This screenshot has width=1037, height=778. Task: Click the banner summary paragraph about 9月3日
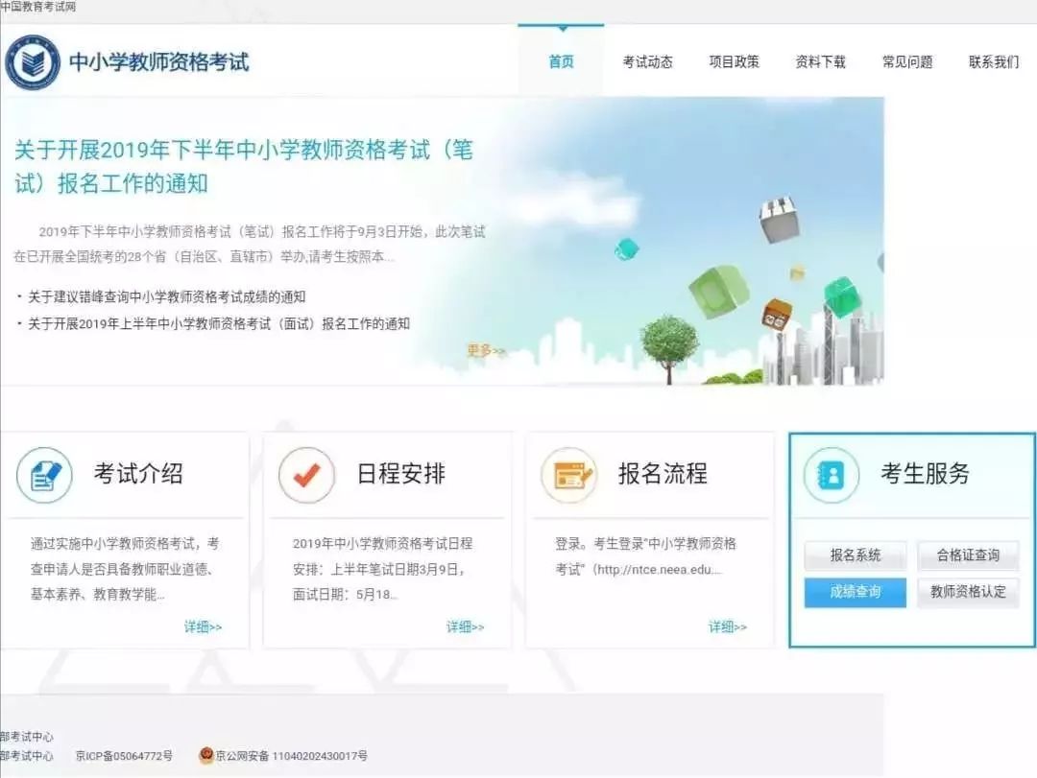[x=250, y=244]
